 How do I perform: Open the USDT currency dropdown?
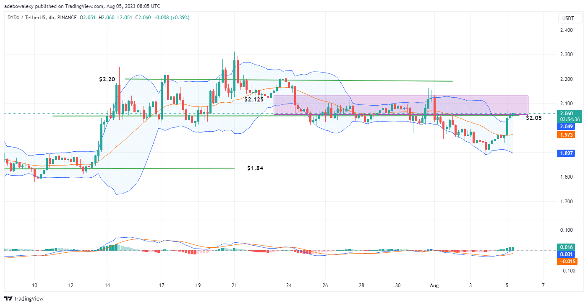[571, 18]
